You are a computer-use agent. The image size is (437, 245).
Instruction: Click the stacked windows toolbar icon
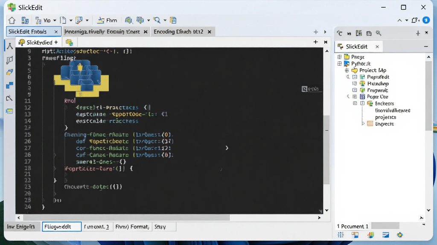[140, 20]
